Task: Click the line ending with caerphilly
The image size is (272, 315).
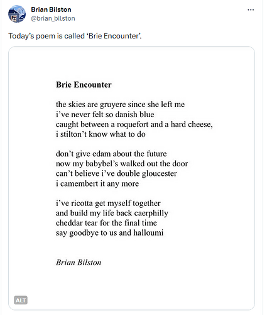Action: point(112,213)
